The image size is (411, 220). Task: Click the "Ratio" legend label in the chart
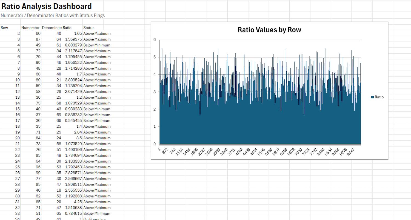tap(379, 97)
